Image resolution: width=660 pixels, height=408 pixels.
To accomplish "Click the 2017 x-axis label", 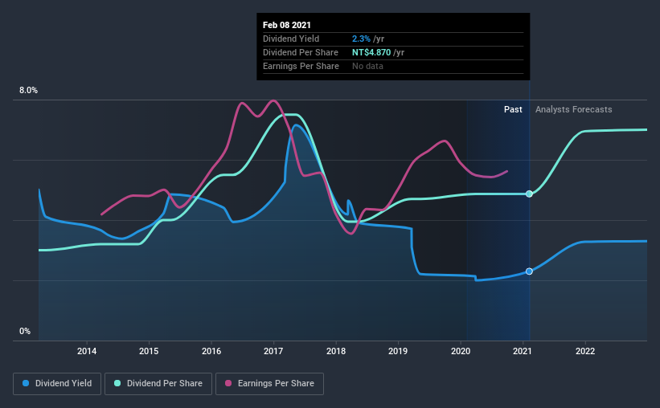I will (x=273, y=351).
